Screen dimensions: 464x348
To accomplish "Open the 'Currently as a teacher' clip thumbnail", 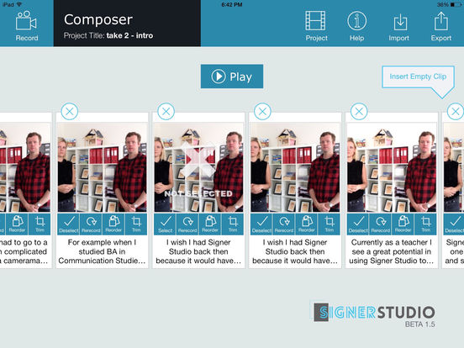I will click(x=392, y=167).
